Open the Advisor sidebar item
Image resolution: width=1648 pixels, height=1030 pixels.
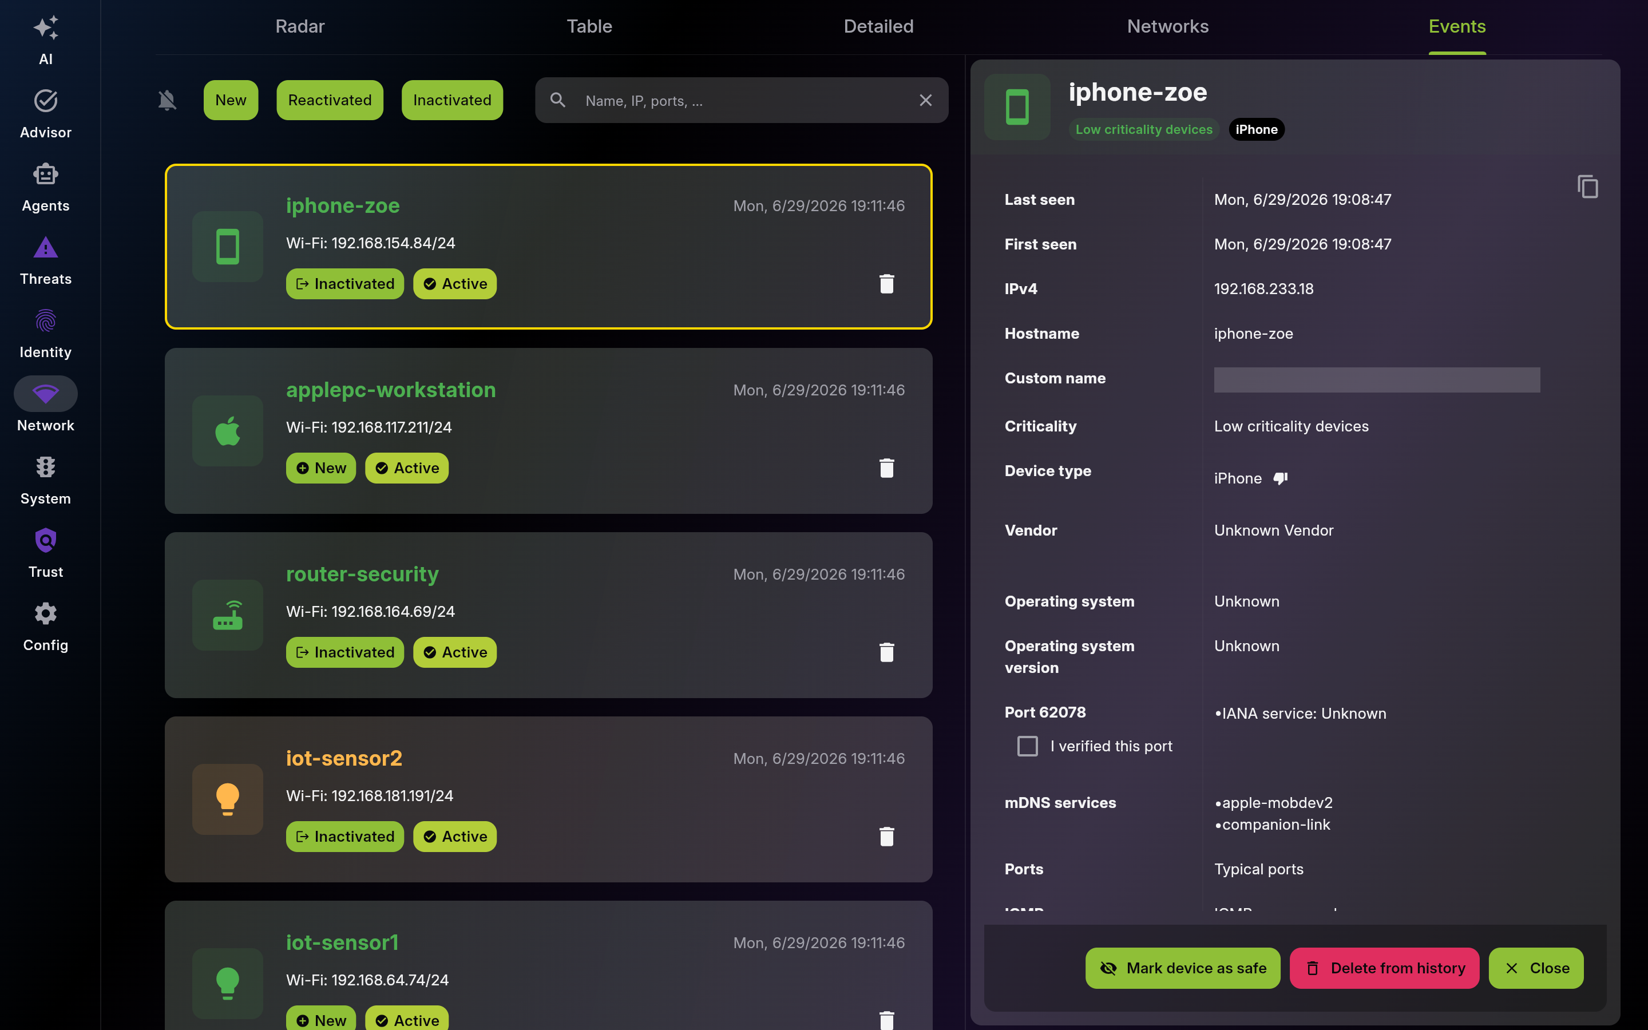(x=46, y=114)
